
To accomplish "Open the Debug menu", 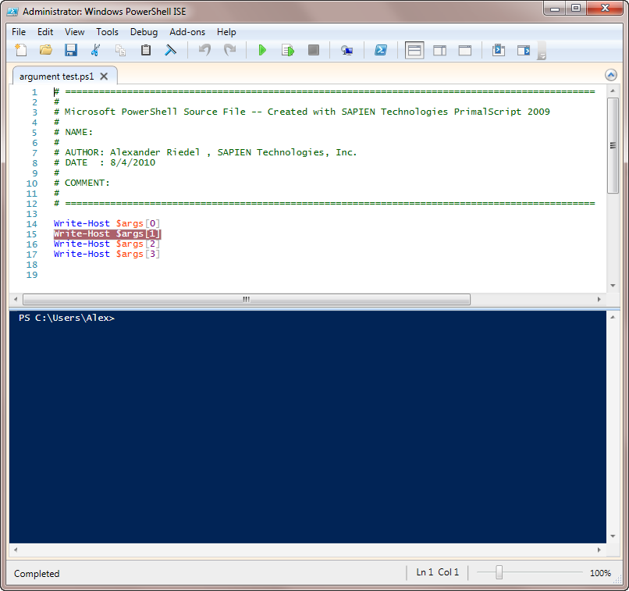I will (144, 32).
